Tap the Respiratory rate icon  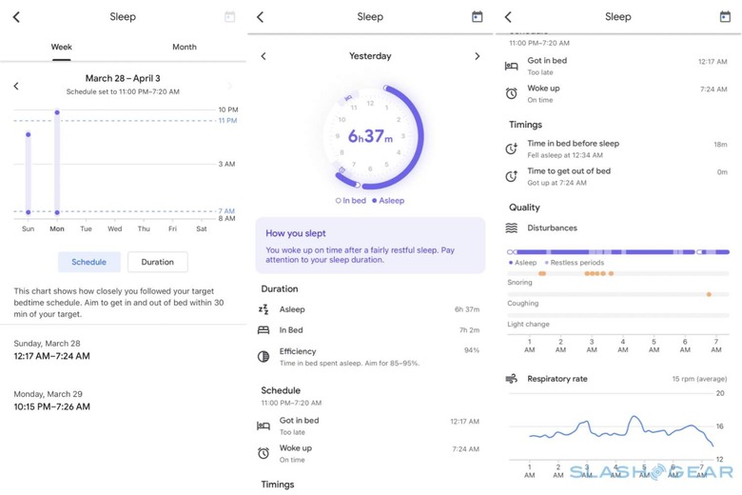[512, 379]
